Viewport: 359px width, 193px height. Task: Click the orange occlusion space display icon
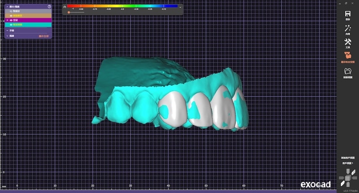[347, 57]
